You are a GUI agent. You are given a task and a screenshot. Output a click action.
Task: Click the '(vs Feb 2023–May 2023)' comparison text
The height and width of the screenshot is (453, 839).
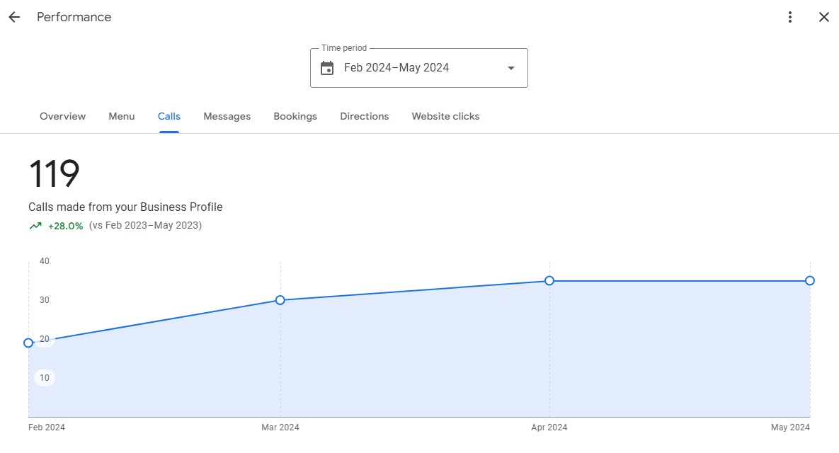point(146,225)
